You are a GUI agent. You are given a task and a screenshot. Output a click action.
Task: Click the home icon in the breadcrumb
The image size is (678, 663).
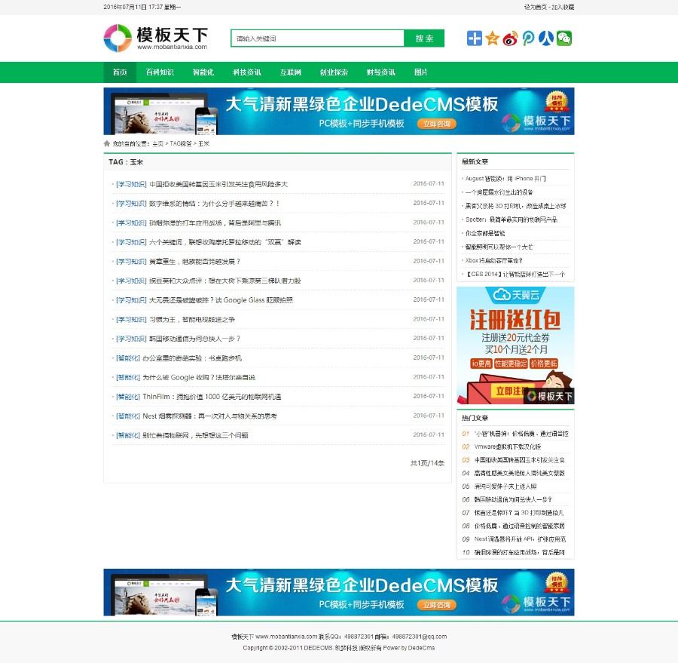(106, 143)
